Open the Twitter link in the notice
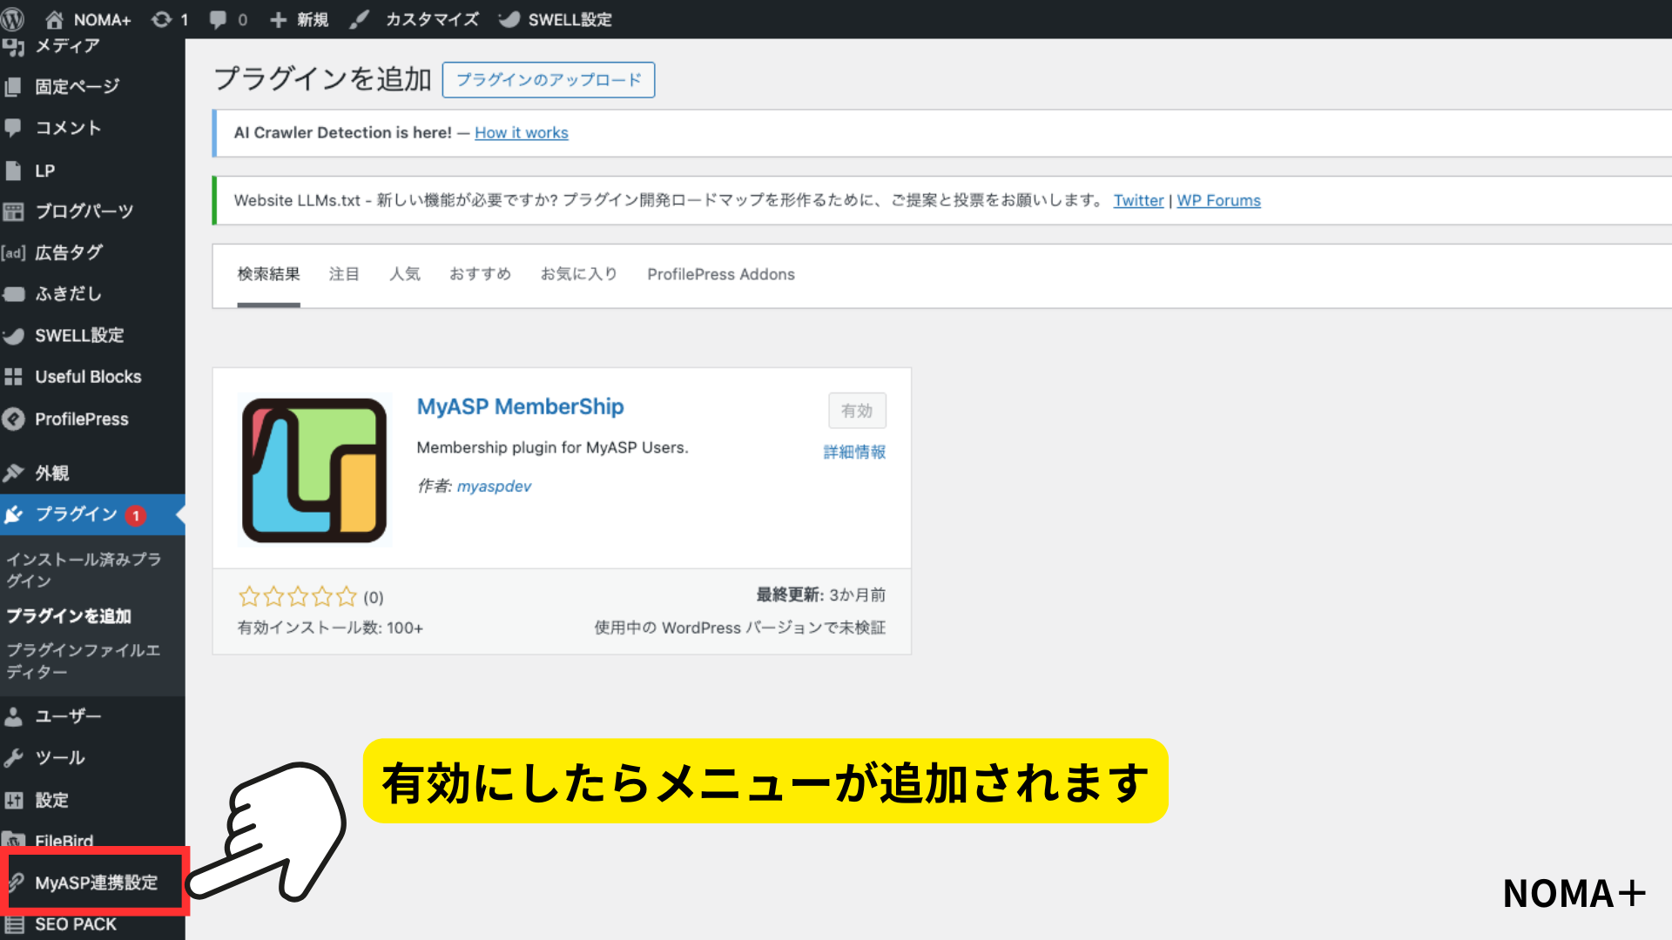The height and width of the screenshot is (940, 1672). 1138,200
